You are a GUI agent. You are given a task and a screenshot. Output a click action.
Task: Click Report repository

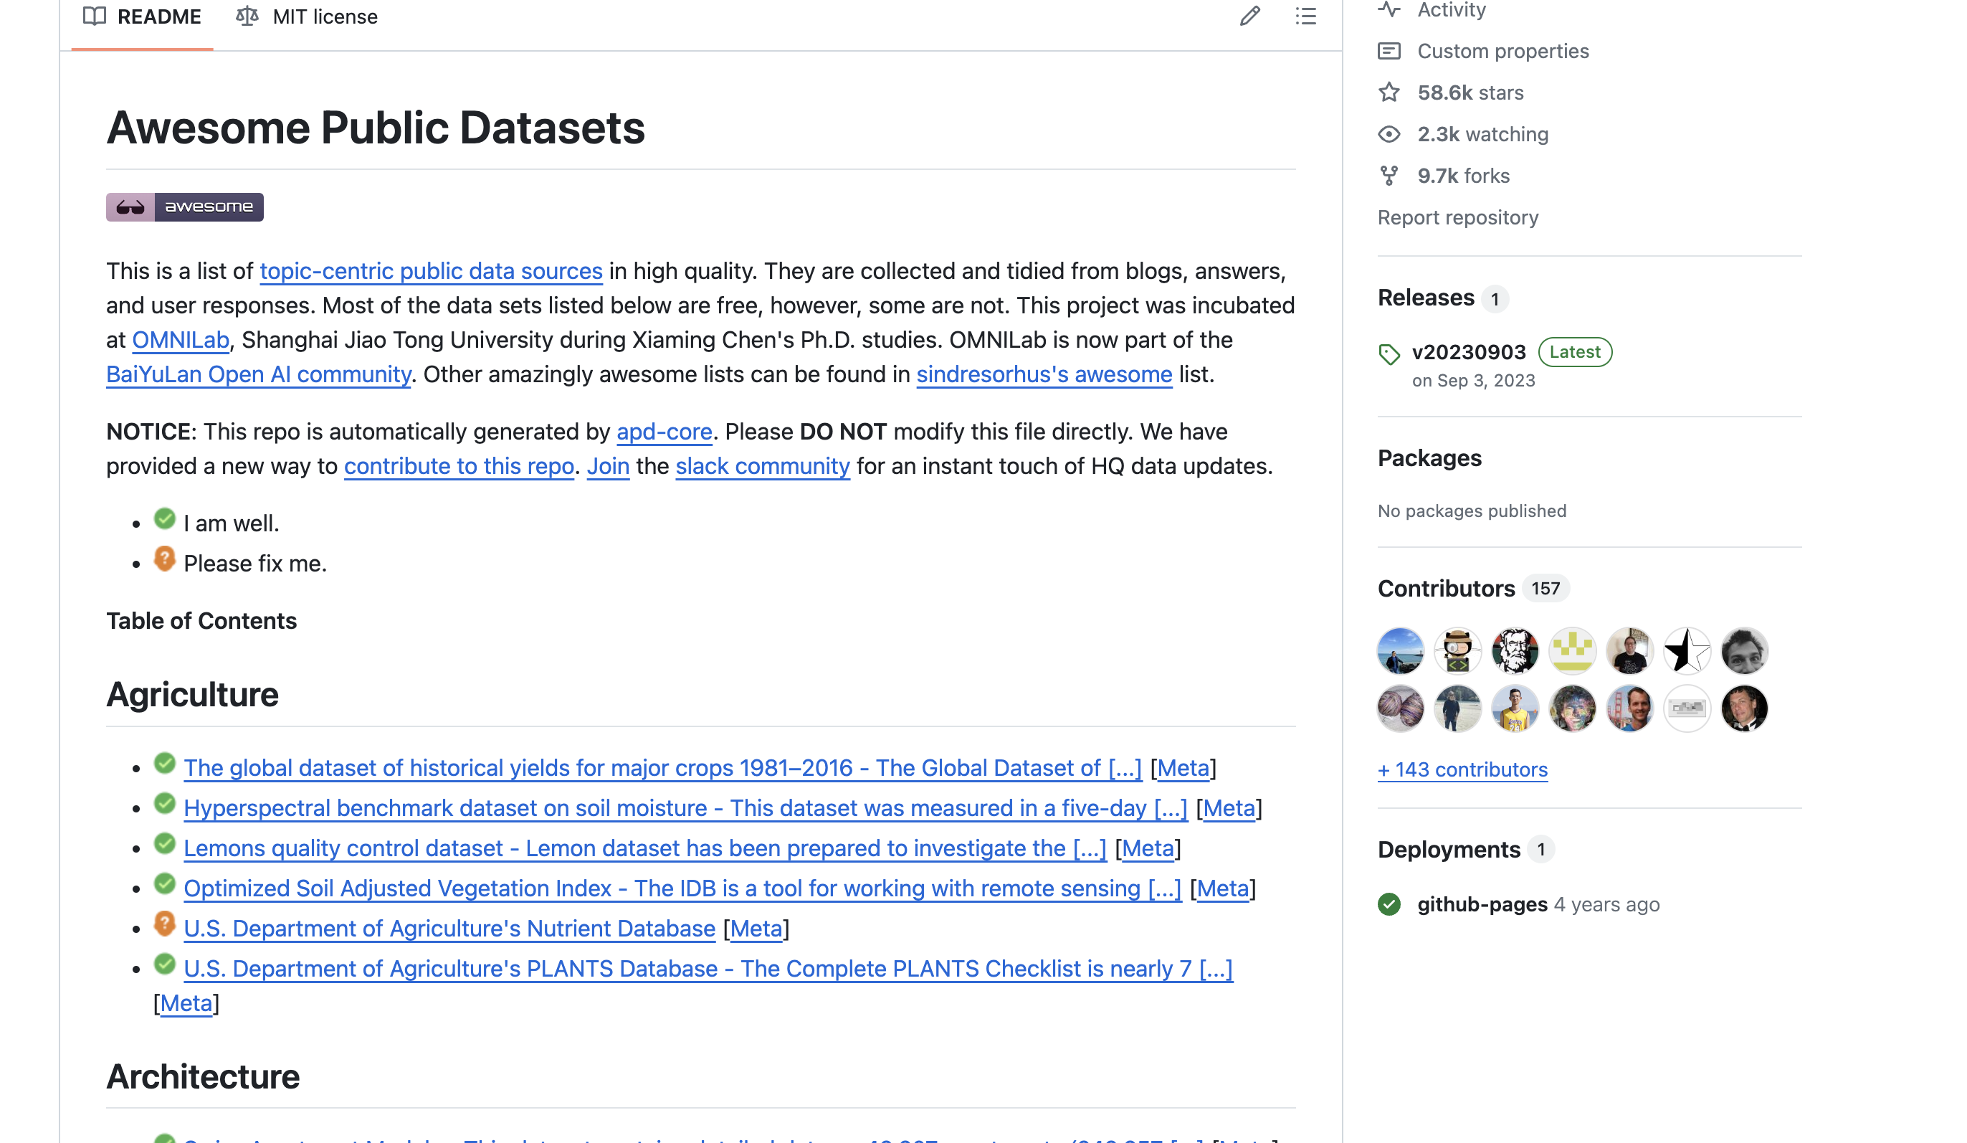[1457, 217]
